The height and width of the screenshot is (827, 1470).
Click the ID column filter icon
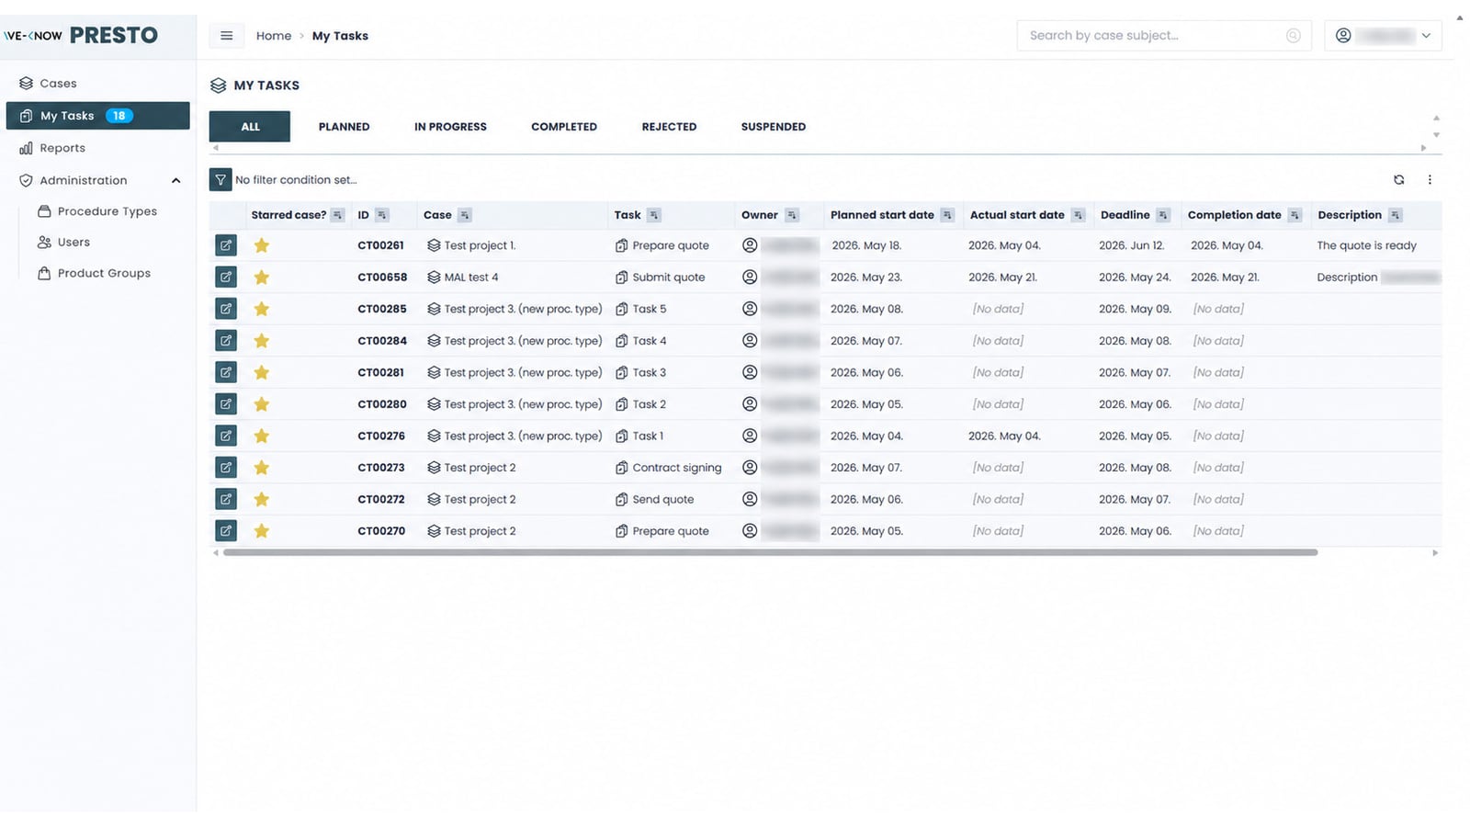click(382, 215)
